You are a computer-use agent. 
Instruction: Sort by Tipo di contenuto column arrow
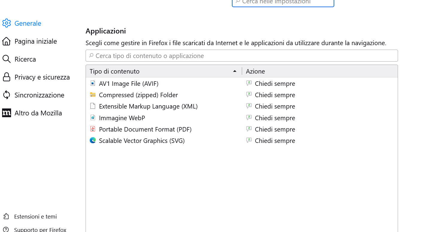pyautogui.click(x=235, y=71)
